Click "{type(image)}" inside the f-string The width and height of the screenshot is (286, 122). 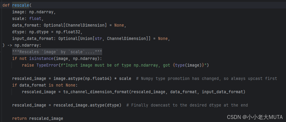(188, 65)
